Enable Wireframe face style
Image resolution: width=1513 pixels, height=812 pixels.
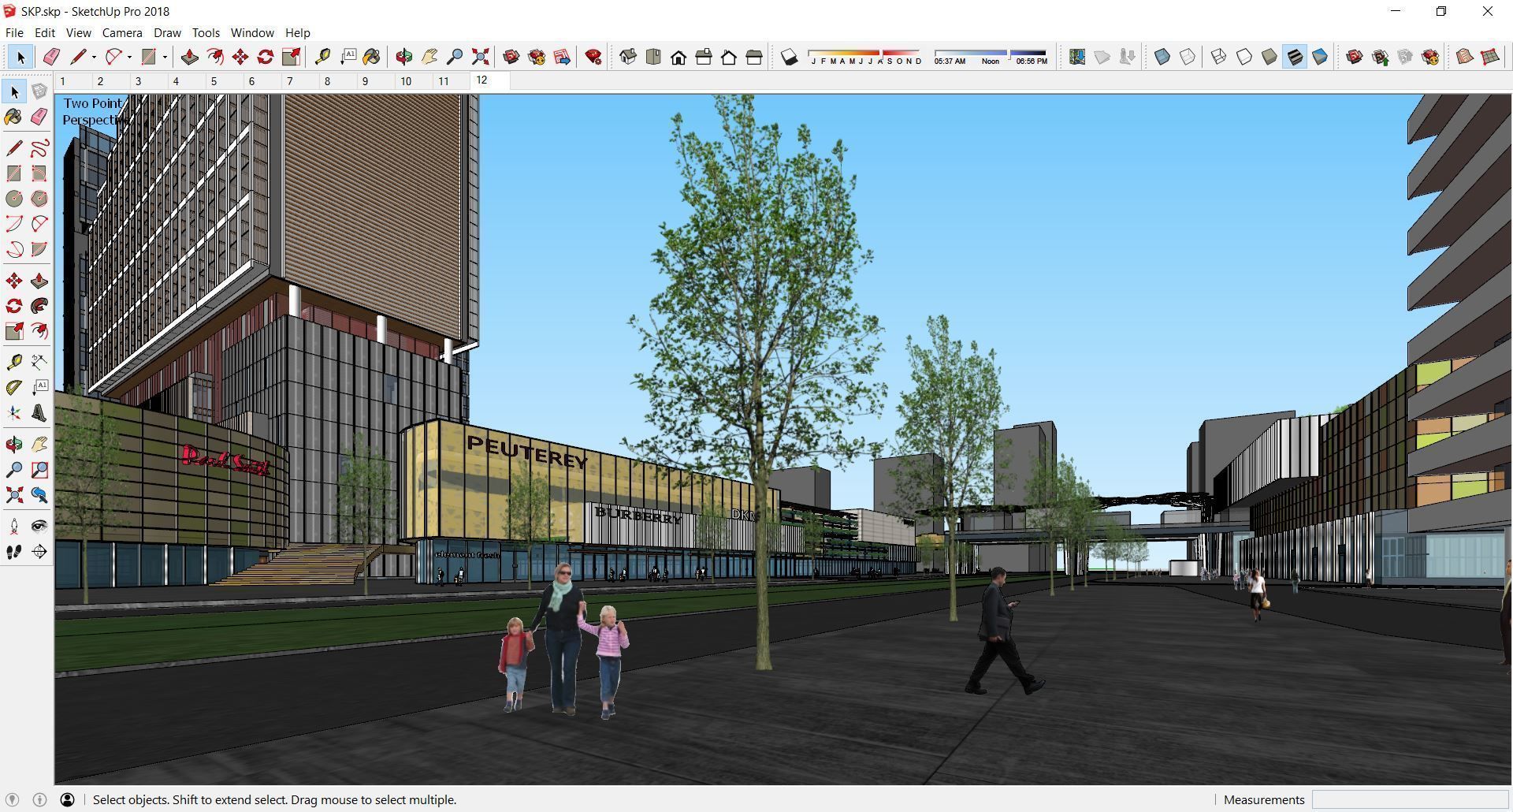coord(1219,57)
